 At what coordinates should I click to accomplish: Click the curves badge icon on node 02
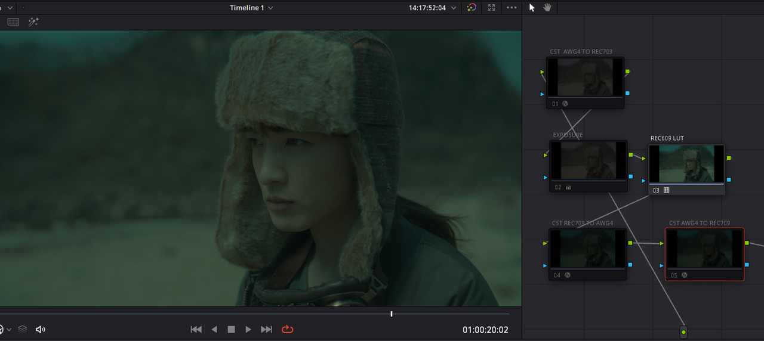[x=568, y=187]
